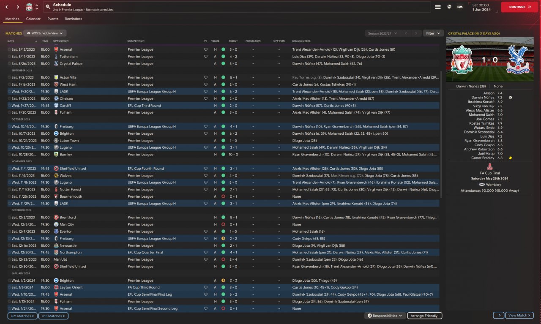Go back with the left navigation arrow

point(7,7)
